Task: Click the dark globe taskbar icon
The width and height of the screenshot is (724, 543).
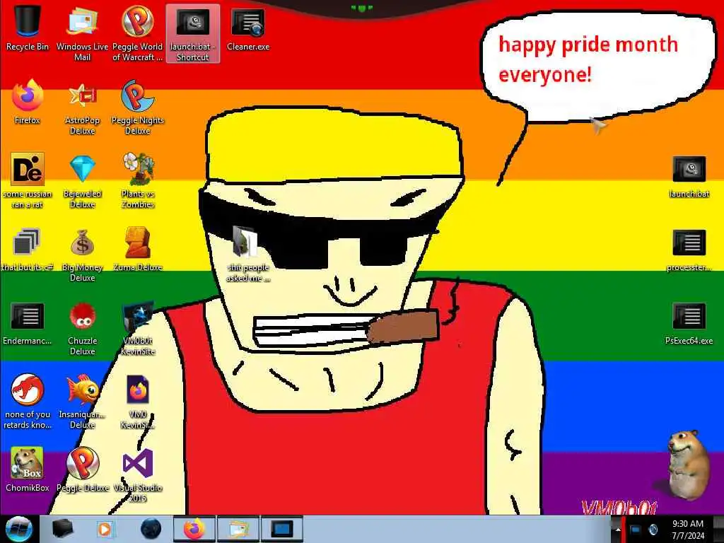Action: click(x=151, y=529)
